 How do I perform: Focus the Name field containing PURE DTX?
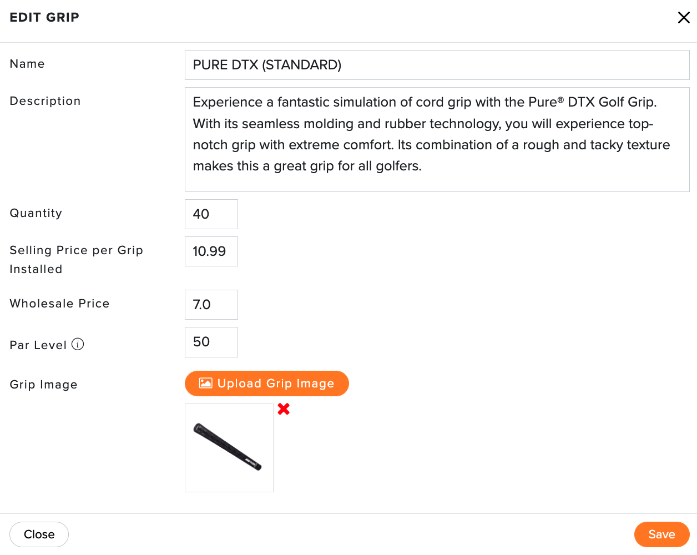437,65
